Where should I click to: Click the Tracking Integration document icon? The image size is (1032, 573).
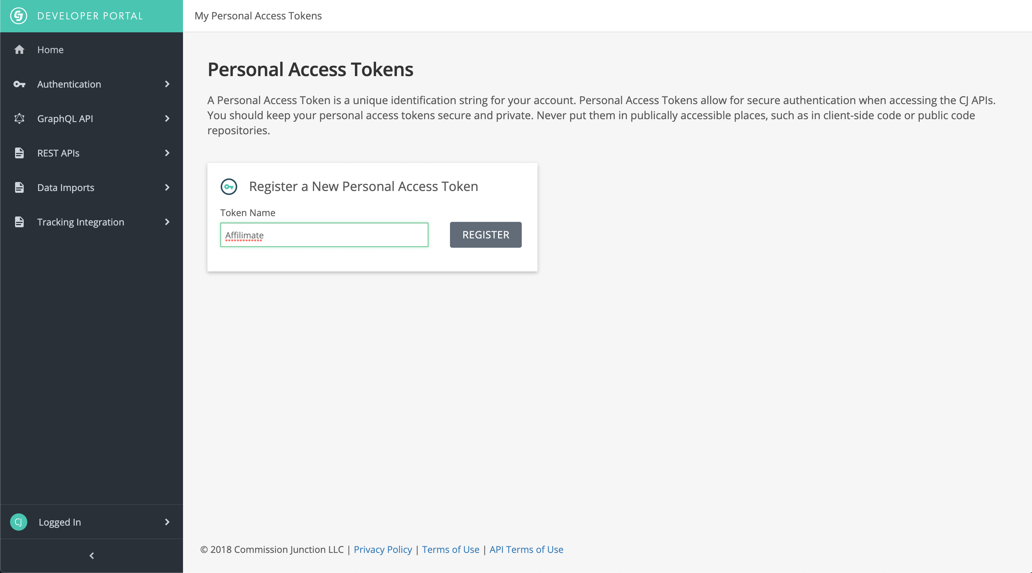point(19,222)
